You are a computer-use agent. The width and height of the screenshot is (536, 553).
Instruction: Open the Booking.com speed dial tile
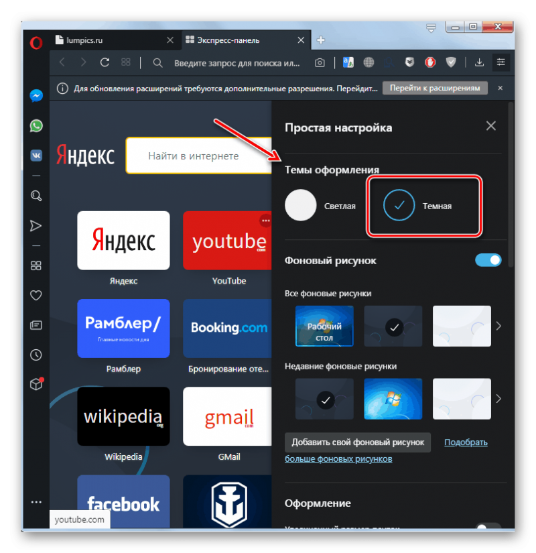(227, 328)
